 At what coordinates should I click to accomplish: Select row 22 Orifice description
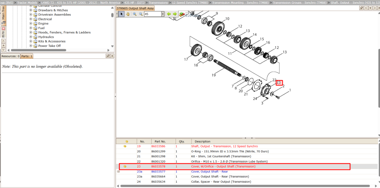coord(229,161)
